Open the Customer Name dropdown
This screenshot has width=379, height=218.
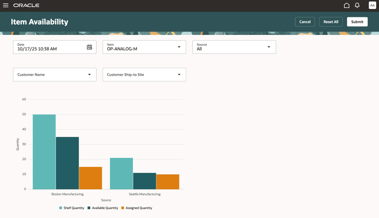[55, 75]
